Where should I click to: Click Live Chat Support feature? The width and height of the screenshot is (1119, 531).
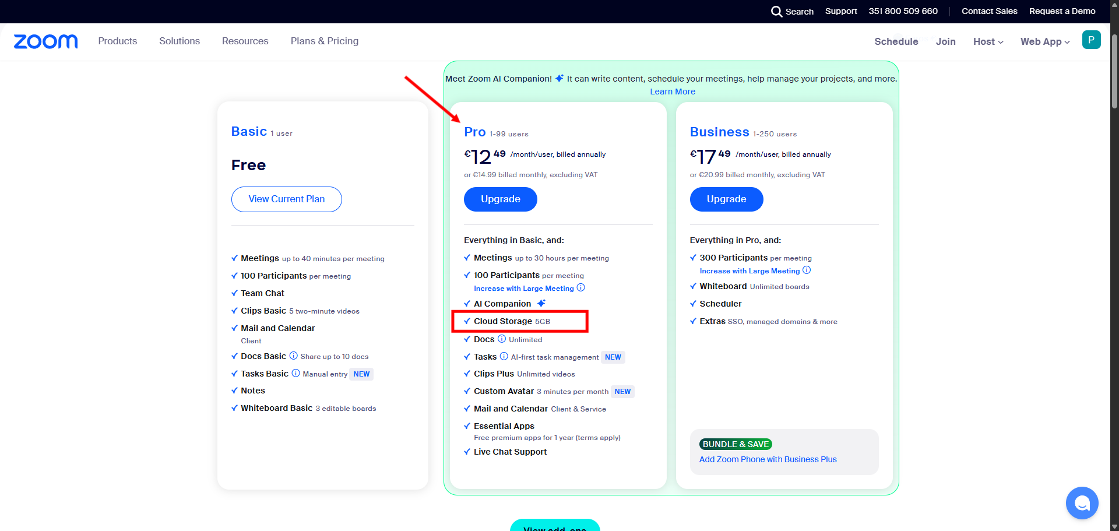click(x=510, y=452)
